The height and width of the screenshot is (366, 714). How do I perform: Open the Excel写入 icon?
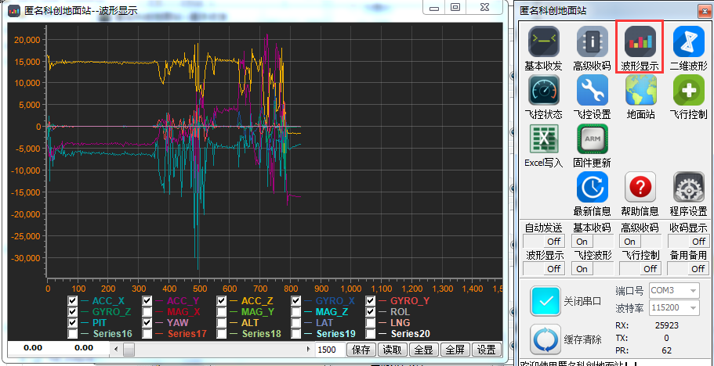point(543,138)
